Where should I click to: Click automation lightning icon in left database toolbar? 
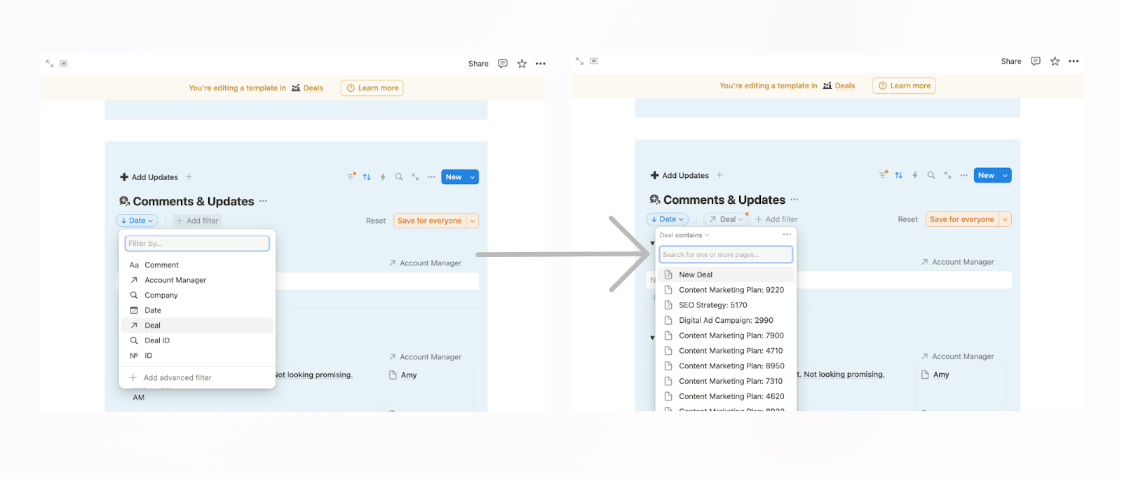click(x=383, y=177)
